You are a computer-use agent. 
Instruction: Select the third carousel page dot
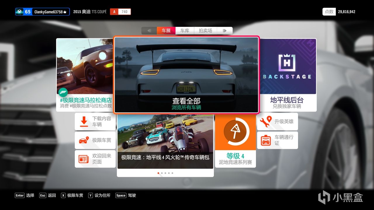point(165,173)
